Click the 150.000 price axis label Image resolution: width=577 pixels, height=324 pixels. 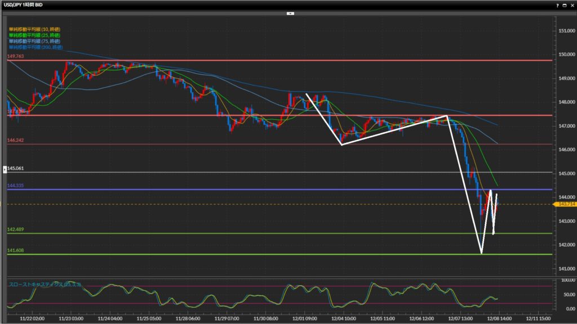pos(566,55)
